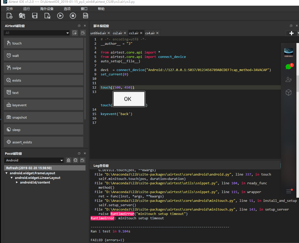Expand android:id/content node

[x=17, y=183]
